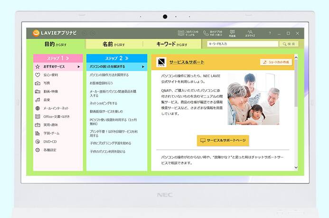Select お客様登録を行う entry
This screenshot has width=329, height=218.
tap(101, 83)
